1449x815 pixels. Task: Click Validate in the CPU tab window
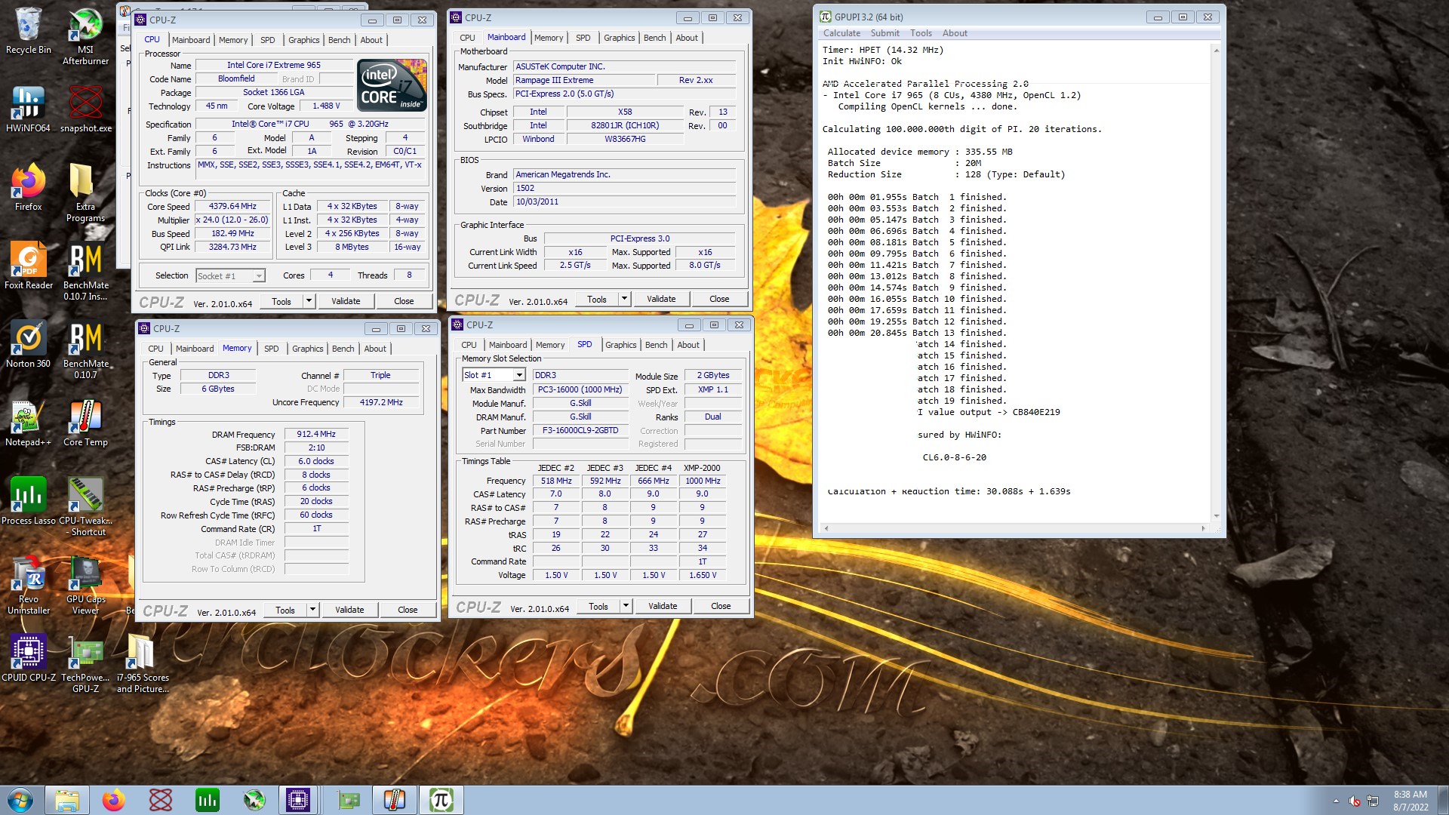pos(346,301)
